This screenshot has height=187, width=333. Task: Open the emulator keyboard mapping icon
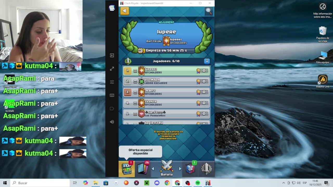[112, 95]
